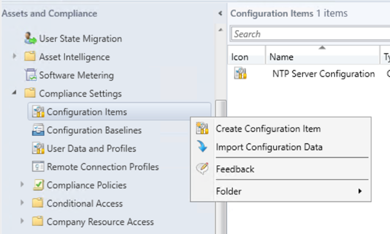Viewport: 390px width, 234px height.
Task: Click in the Search field
Action: coord(311,34)
